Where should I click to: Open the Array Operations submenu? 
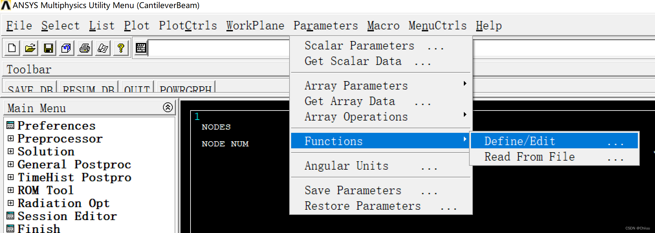[x=381, y=117]
